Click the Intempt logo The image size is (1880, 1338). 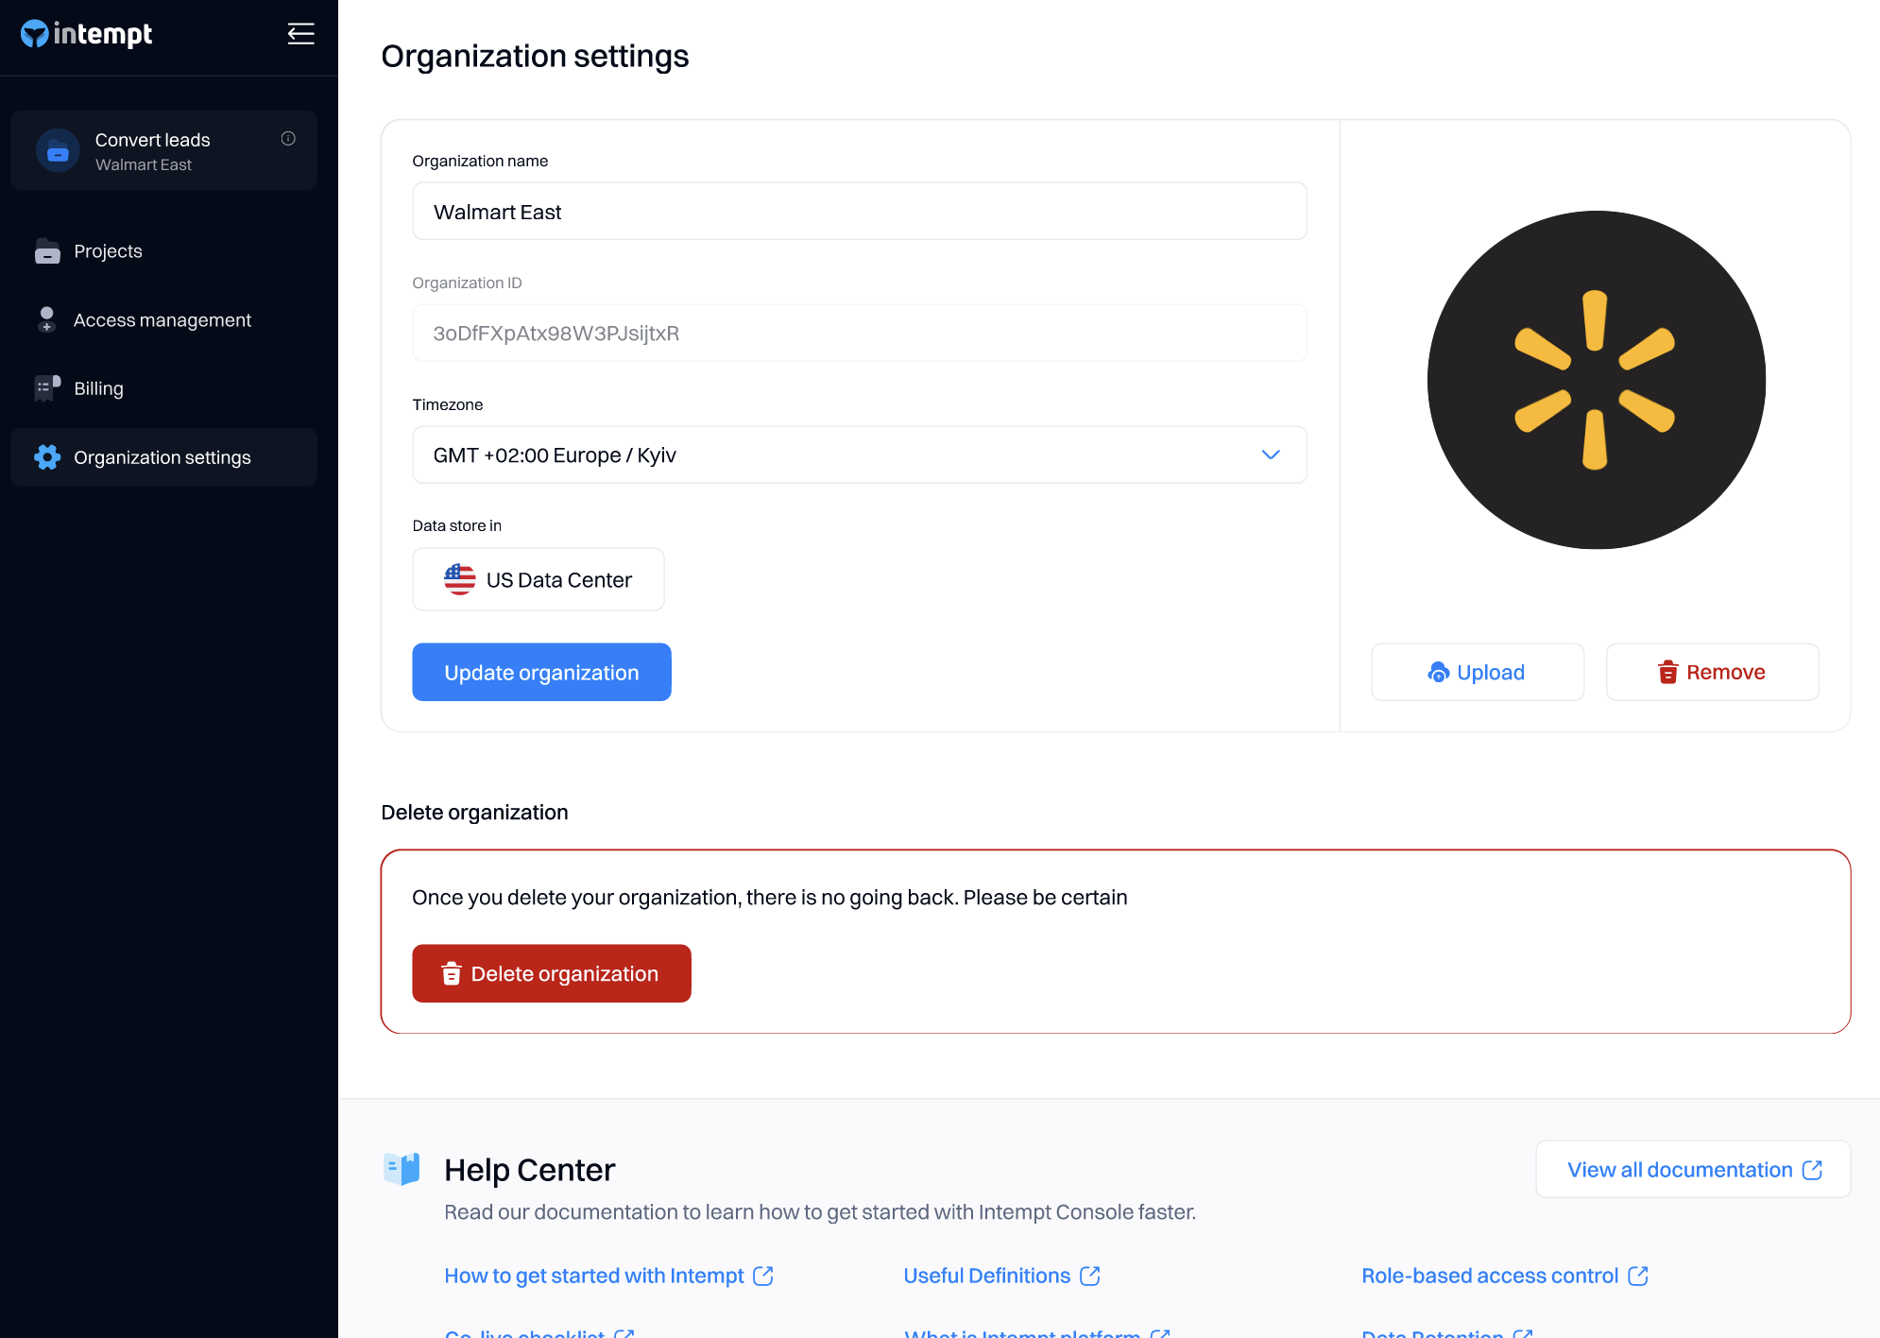86,34
